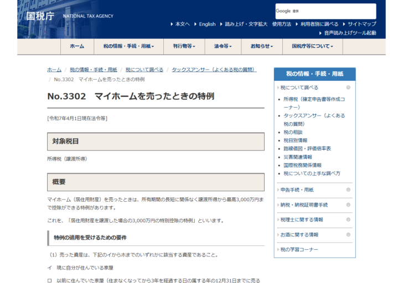Screen dimensions: 403x283
Task: Open 税の学習コーナー sidebar item
Action: (x=299, y=250)
